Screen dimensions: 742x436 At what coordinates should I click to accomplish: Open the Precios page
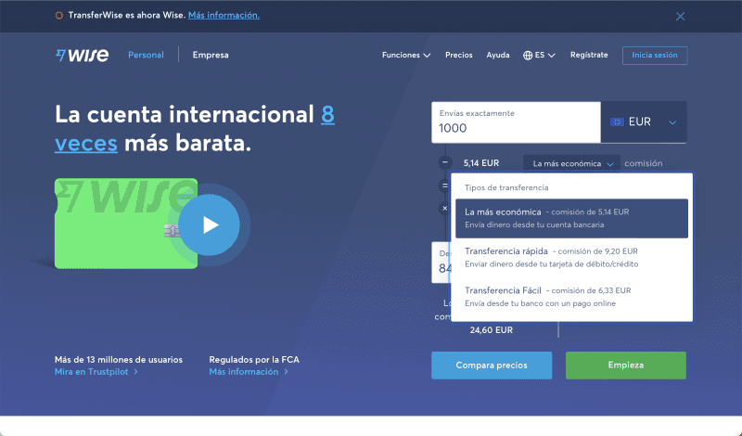click(458, 55)
